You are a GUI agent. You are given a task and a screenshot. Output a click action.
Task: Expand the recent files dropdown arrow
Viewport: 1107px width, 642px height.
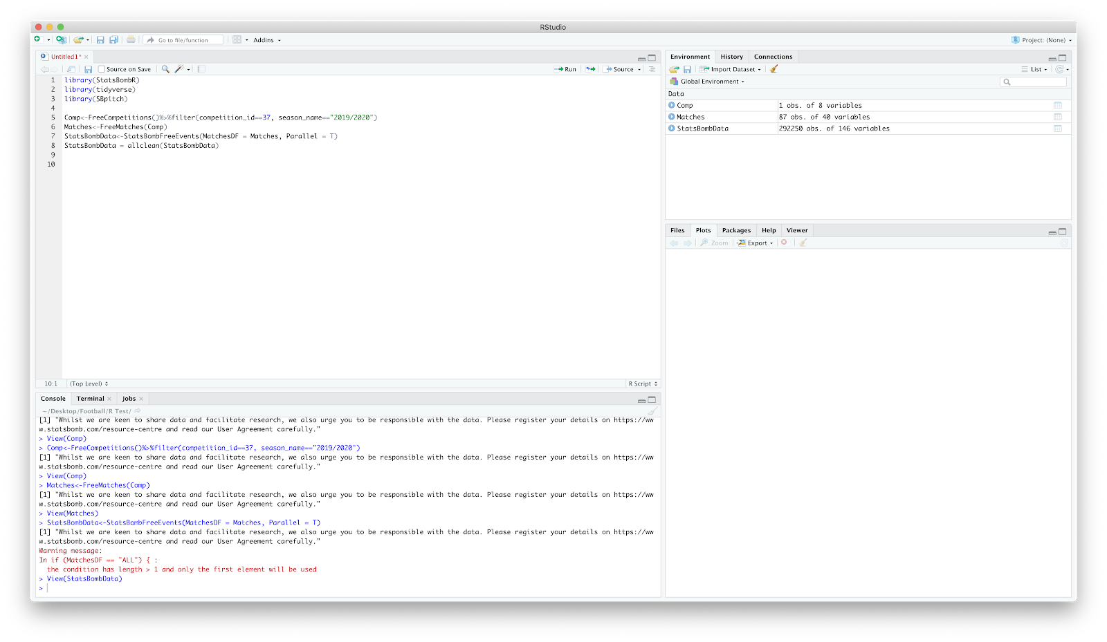tap(88, 40)
